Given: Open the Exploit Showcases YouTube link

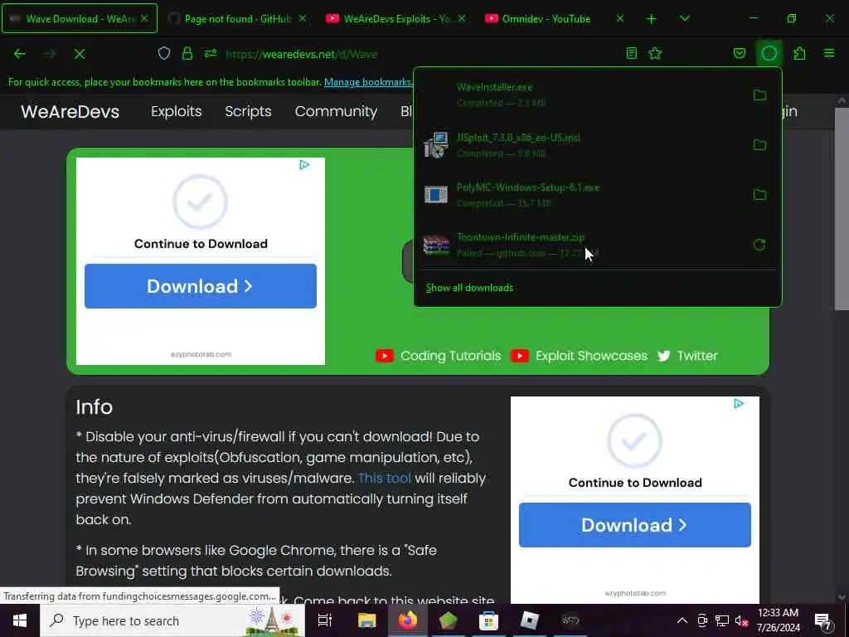Looking at the screenshot, I should coord(579,356).
